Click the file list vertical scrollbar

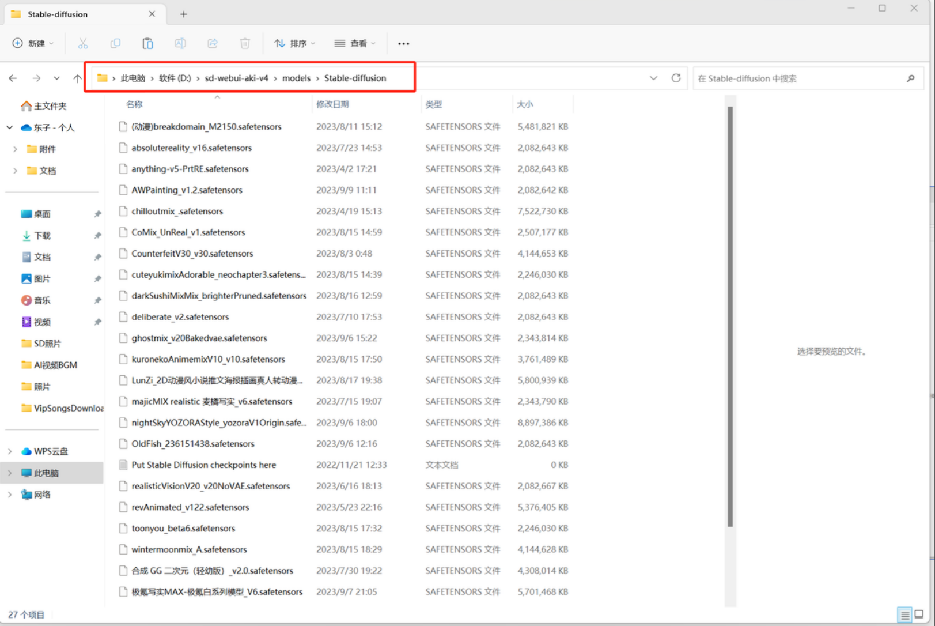click(x=730, y=316)
